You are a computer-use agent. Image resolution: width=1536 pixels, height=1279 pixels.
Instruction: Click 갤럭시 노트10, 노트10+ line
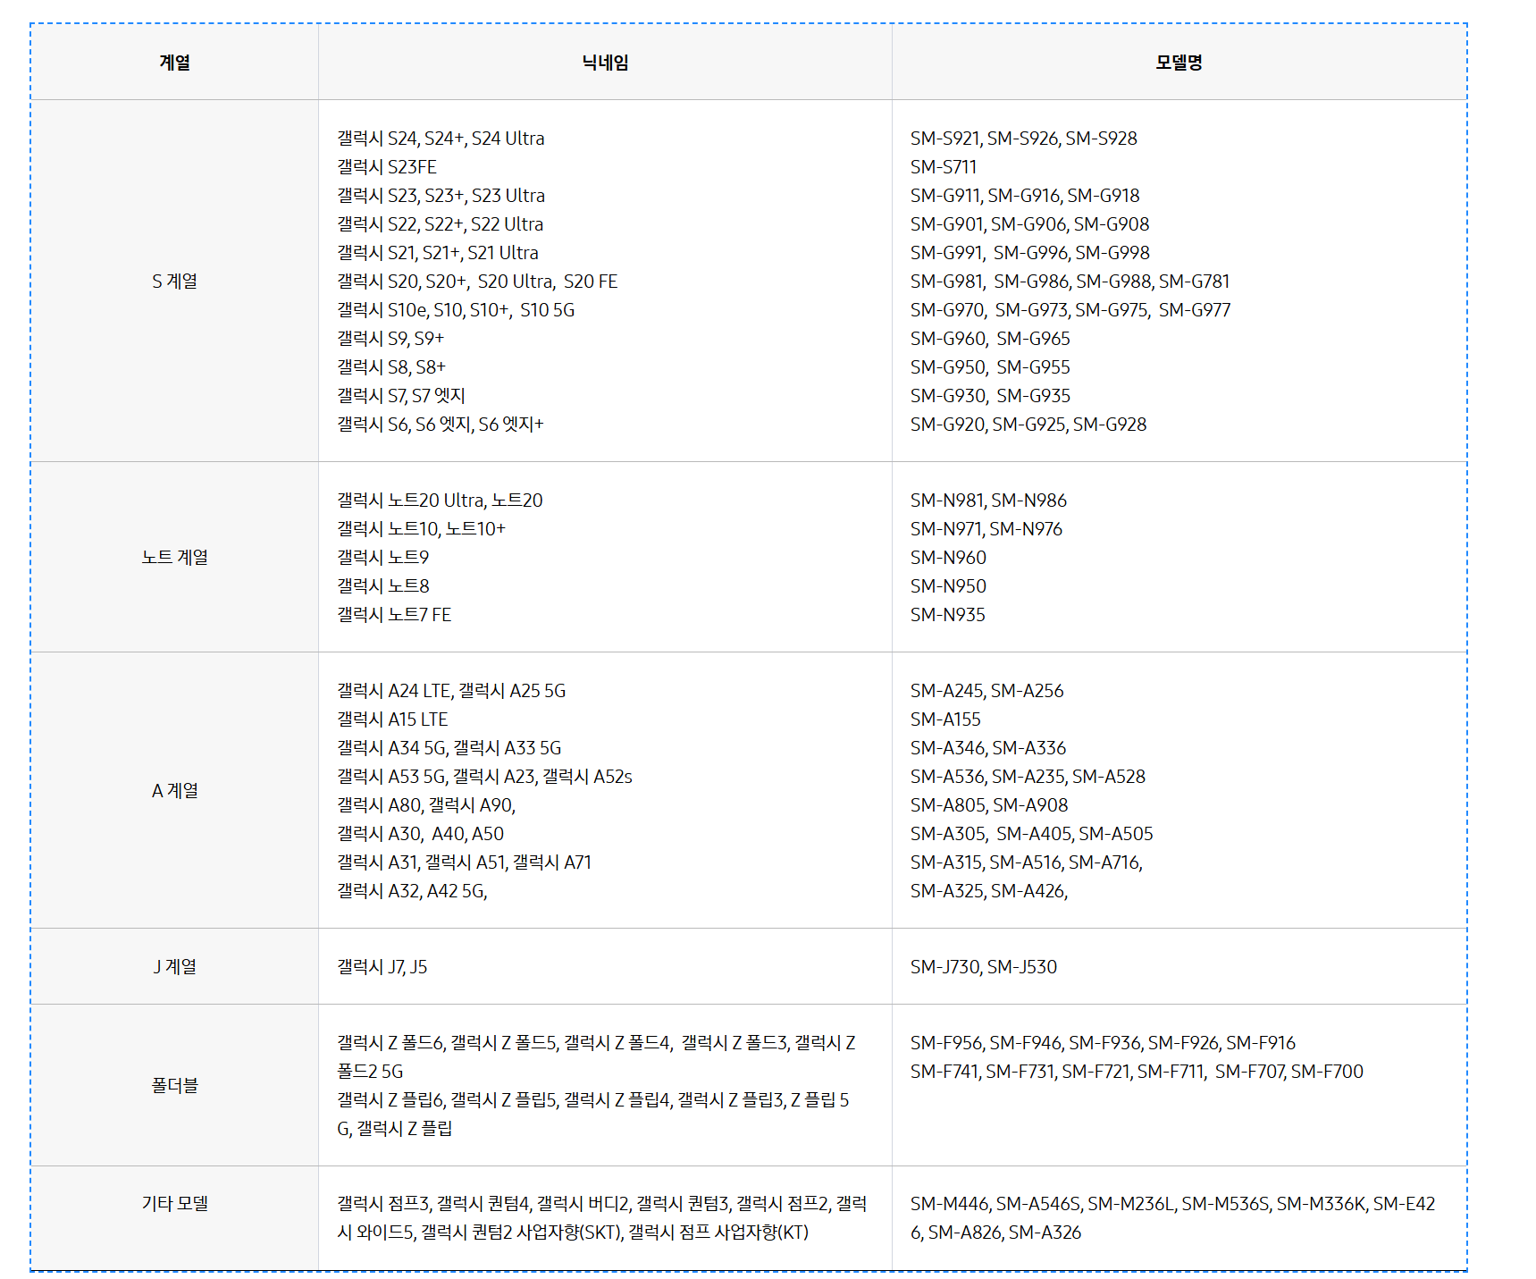tap(421, 529)
